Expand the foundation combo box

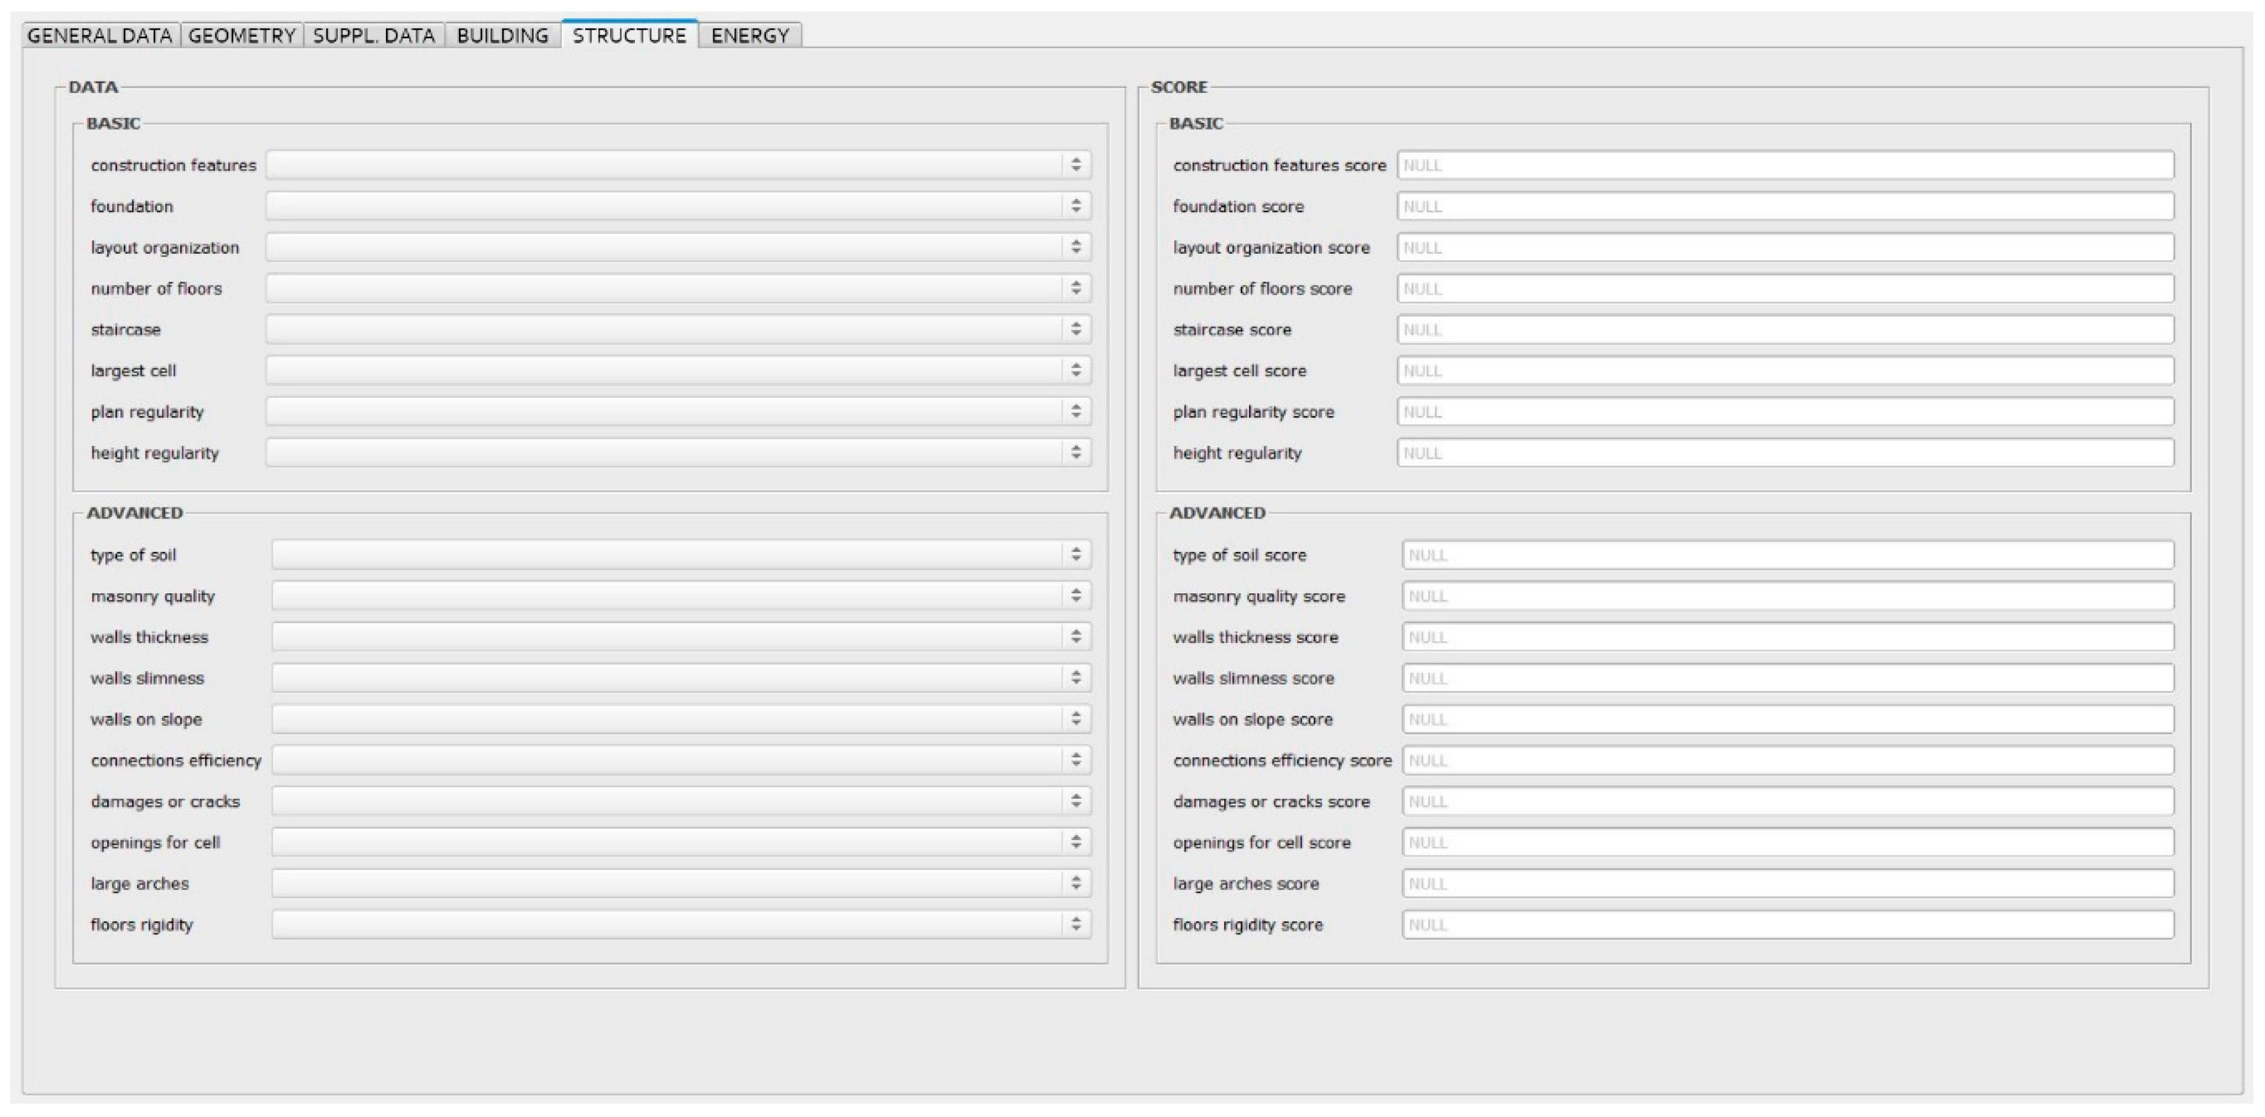pos(677,206)
